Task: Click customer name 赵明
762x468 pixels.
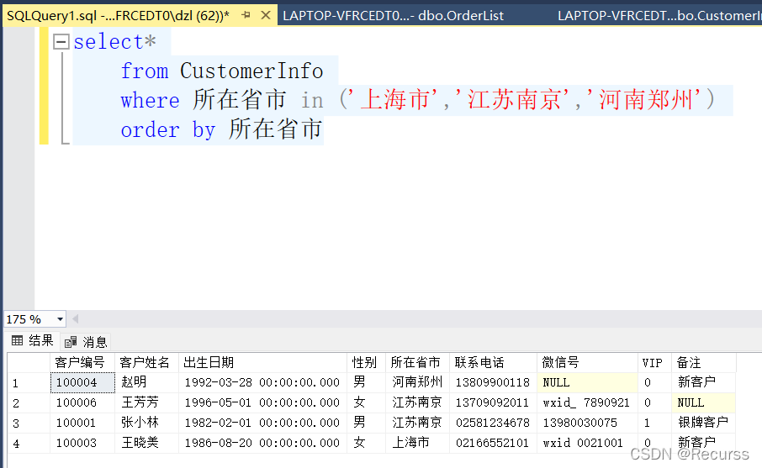Action: tap(146, 382)
